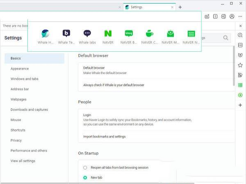
Task: Select the New tab startup option
Action: pyautogui.click(x=85, y=177)
